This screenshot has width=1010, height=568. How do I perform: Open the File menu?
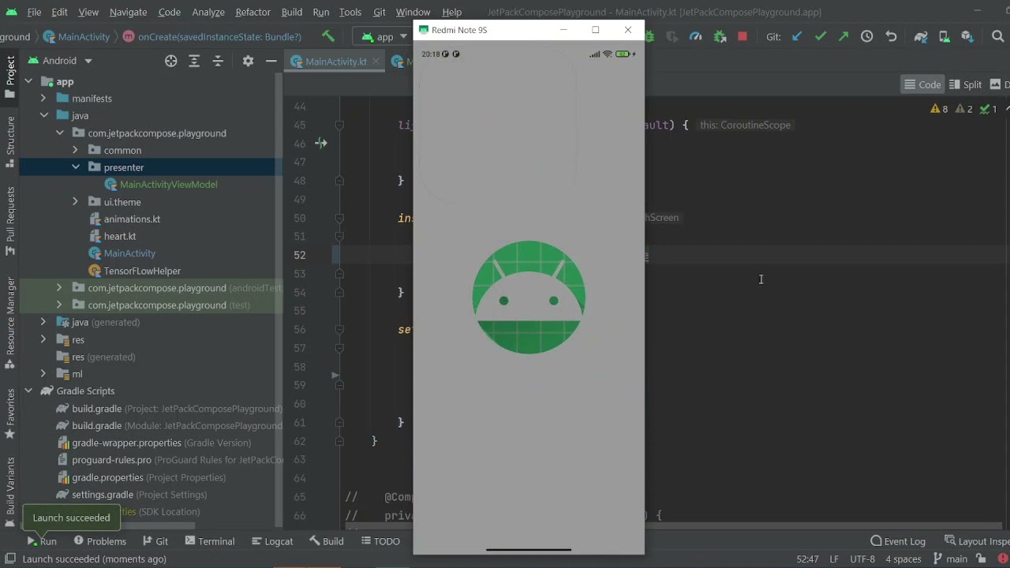pos(34,12)
